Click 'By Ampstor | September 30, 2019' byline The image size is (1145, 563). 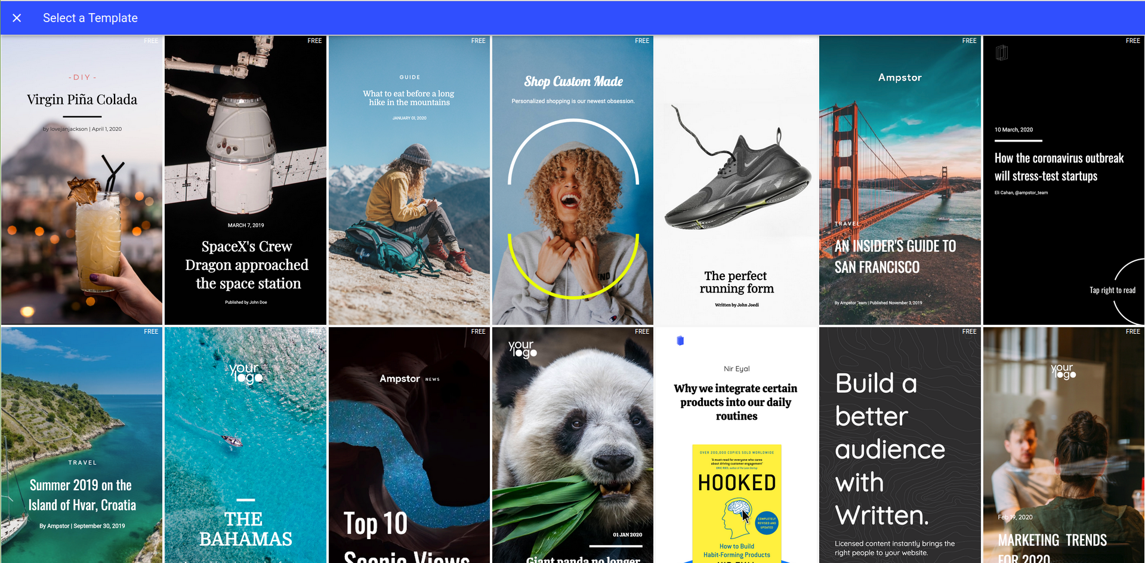(x=82, y=526)
